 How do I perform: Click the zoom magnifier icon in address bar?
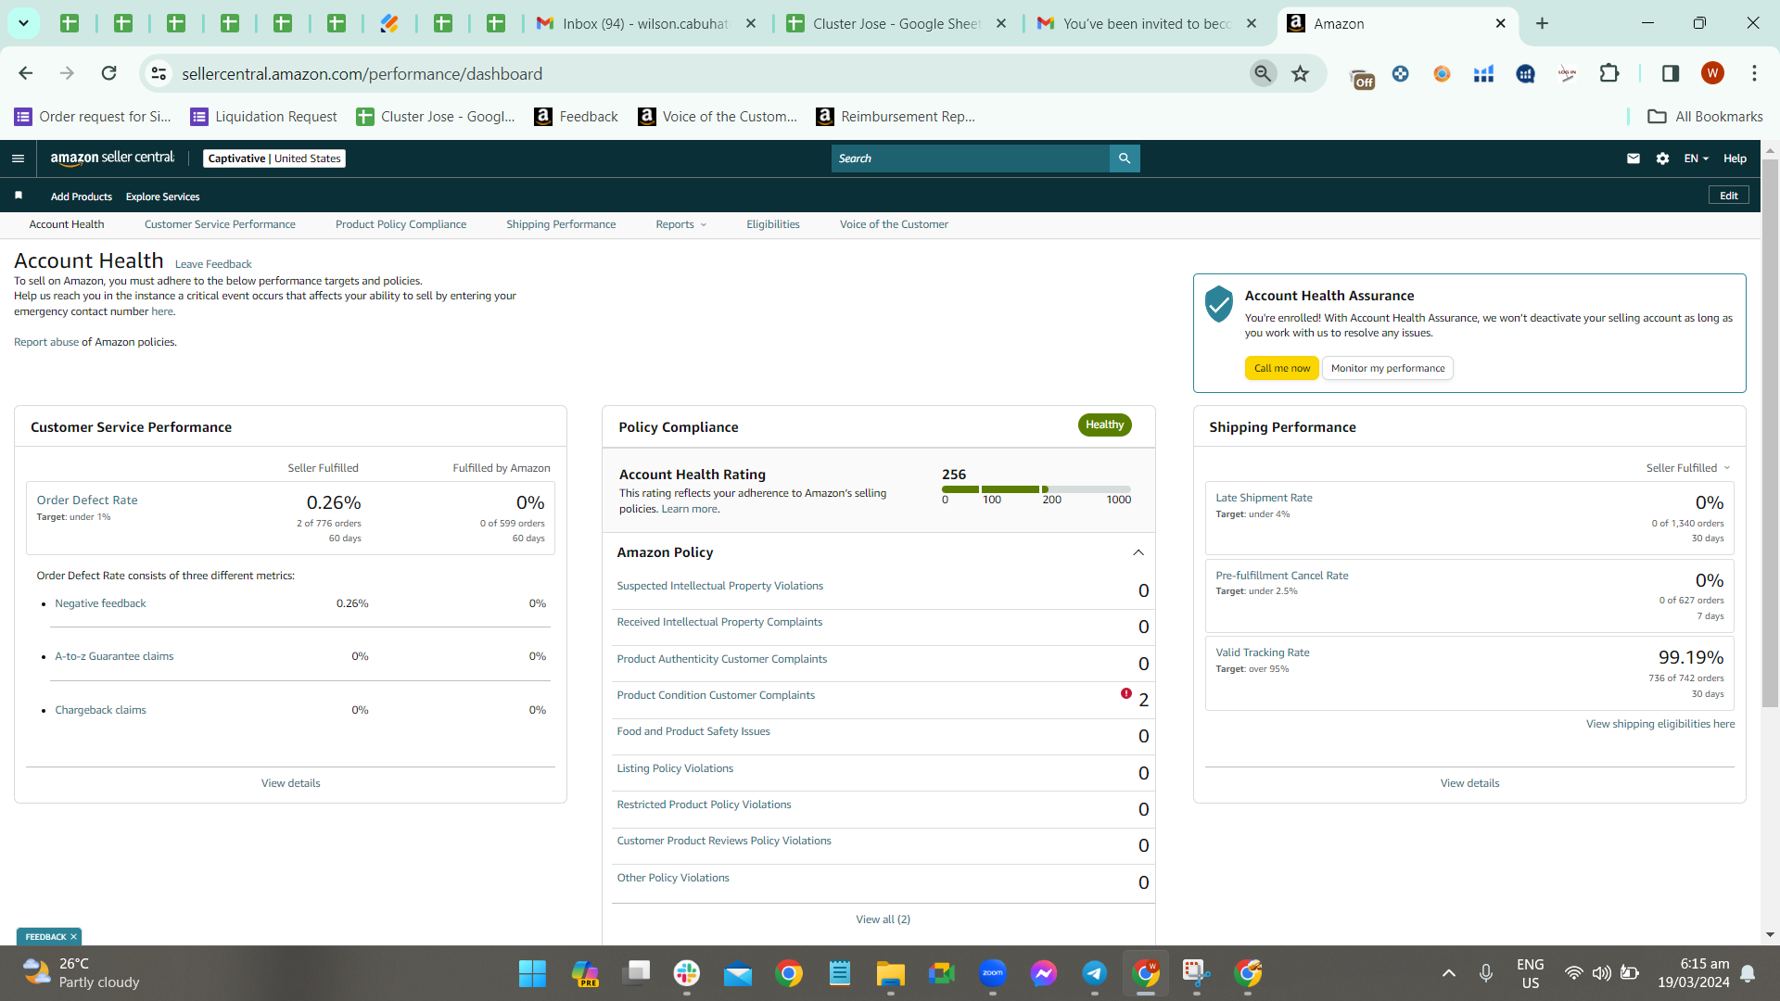[1263, 73]
